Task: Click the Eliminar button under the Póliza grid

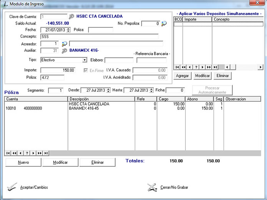Action: 98,162
